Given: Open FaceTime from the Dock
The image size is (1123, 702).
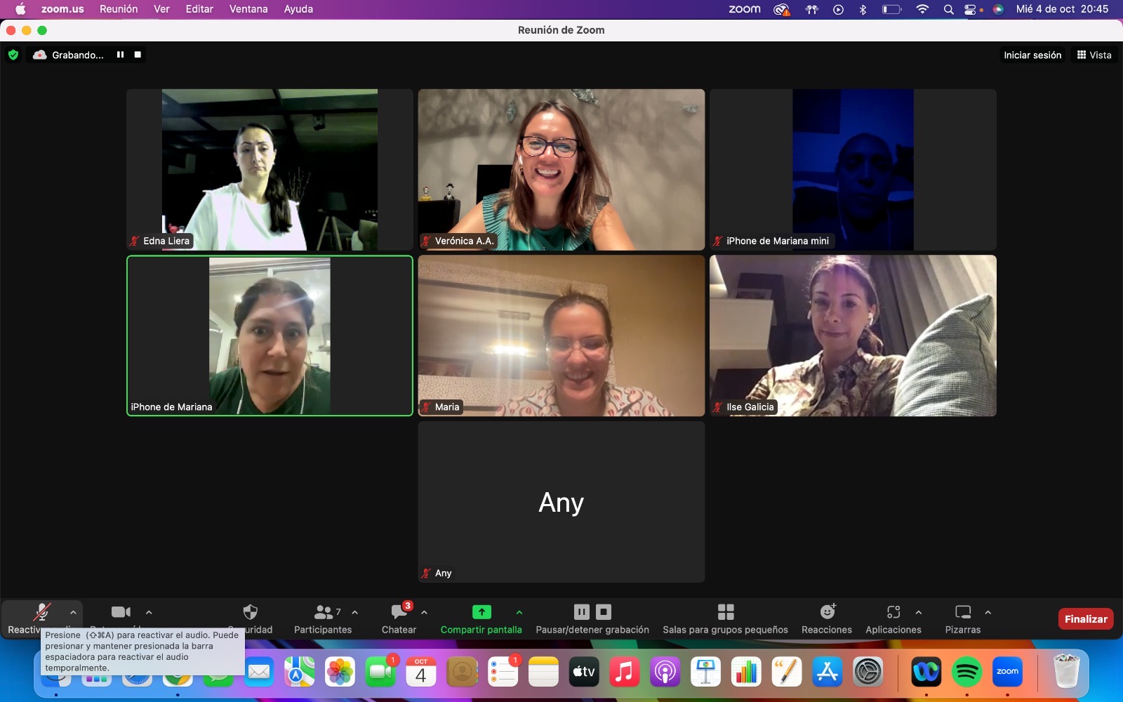Looking at the screenshot, I should tap(380, 673).
